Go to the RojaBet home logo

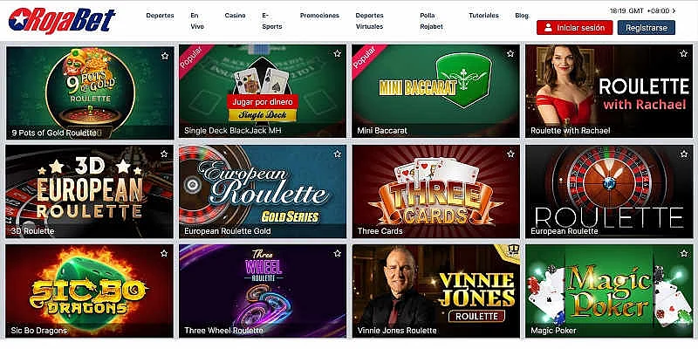pos(62,20)
